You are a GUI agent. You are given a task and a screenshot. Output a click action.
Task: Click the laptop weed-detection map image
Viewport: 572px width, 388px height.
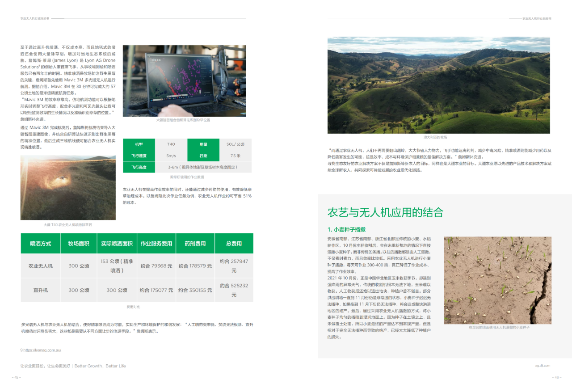click(184, 80)
